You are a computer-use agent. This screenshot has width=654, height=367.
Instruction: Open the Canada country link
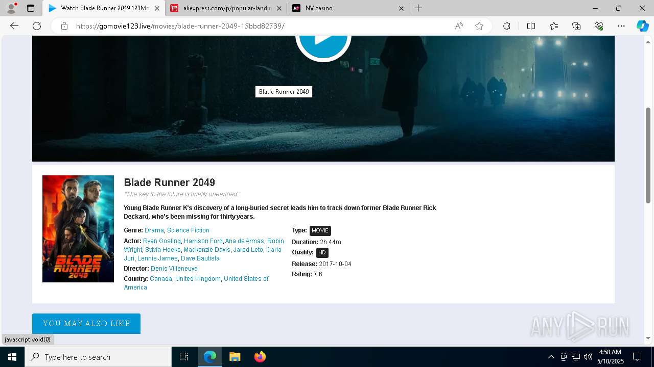[x=161, y=279]
